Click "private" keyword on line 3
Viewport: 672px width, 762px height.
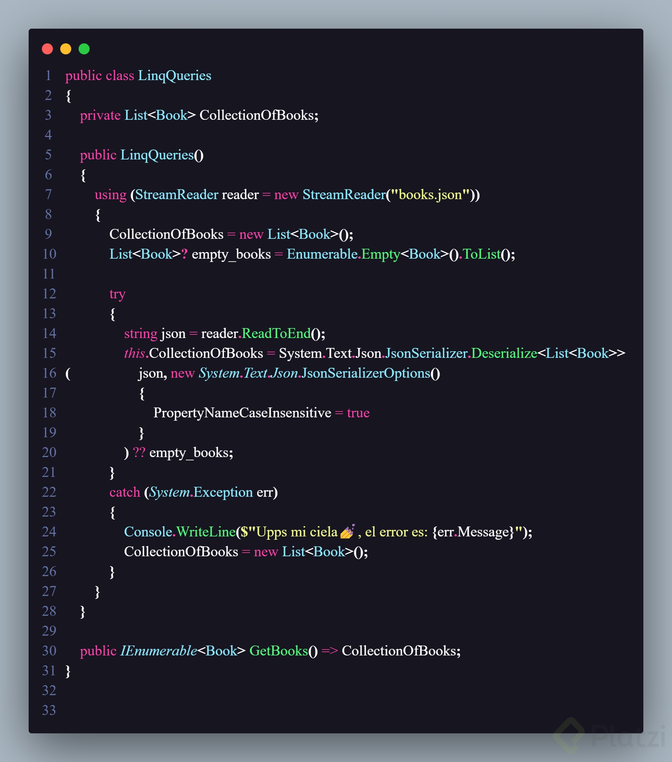100,116
